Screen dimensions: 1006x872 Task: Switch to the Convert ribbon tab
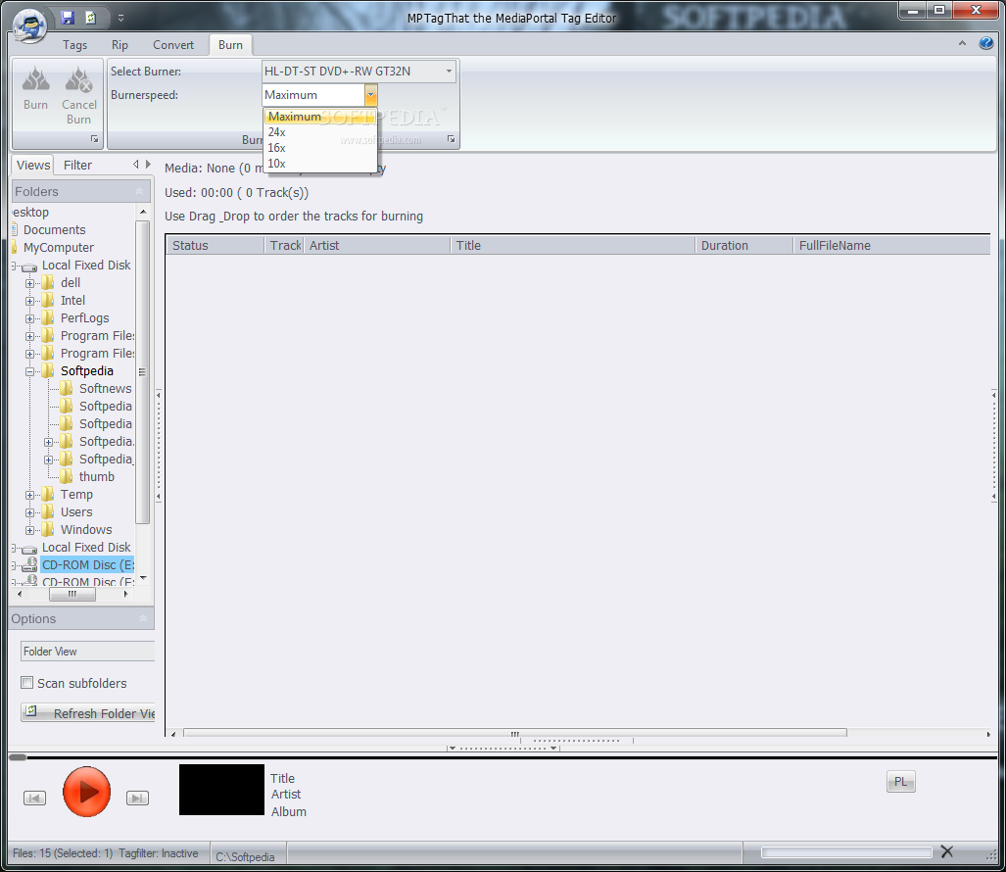tap(172, 45)
